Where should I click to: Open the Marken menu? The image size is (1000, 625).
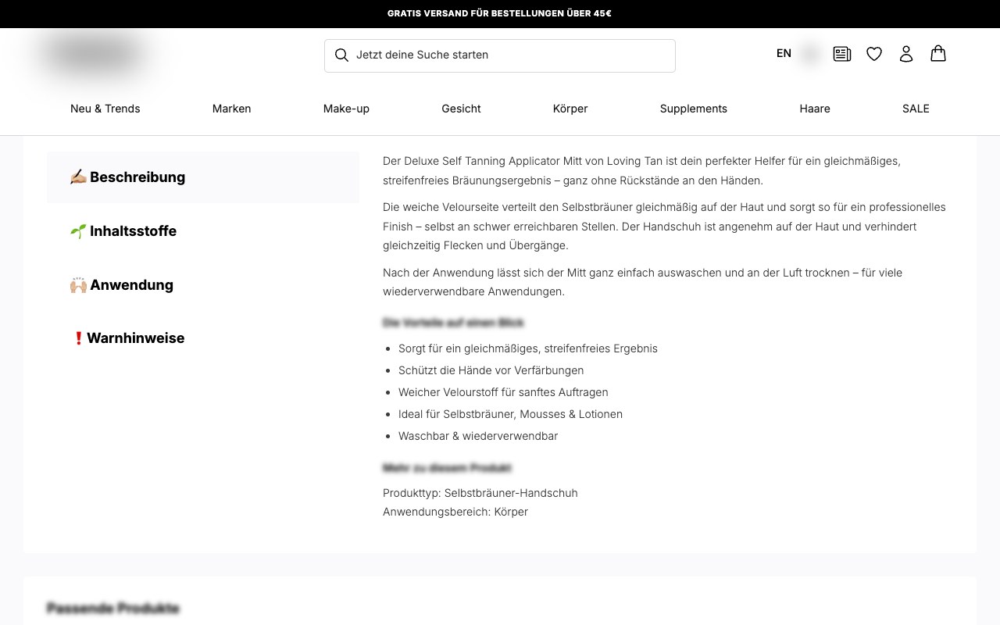(231, 109)
